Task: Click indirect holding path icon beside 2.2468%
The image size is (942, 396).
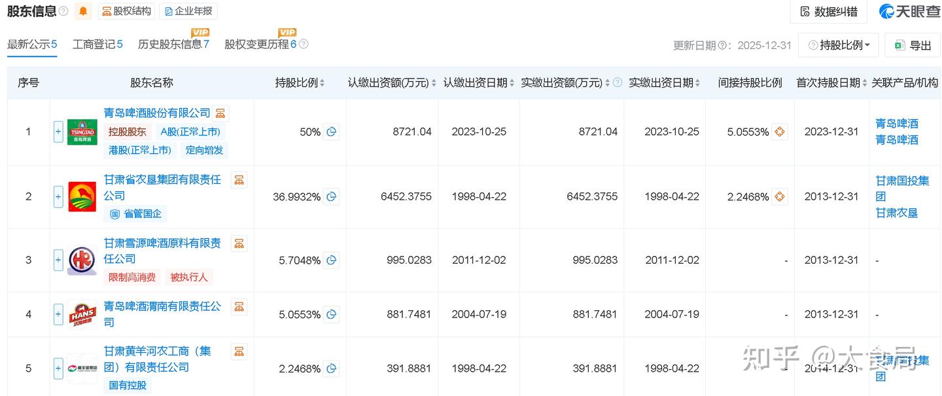Action: coord(779,196)
